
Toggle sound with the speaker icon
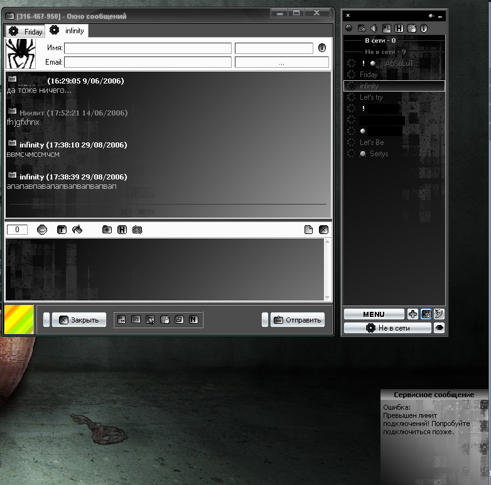point(374,28)
